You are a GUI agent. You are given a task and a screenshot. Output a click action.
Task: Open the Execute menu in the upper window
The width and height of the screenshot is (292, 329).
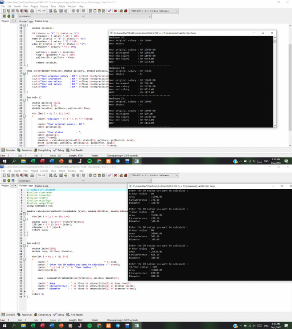[x=44, y=6]
